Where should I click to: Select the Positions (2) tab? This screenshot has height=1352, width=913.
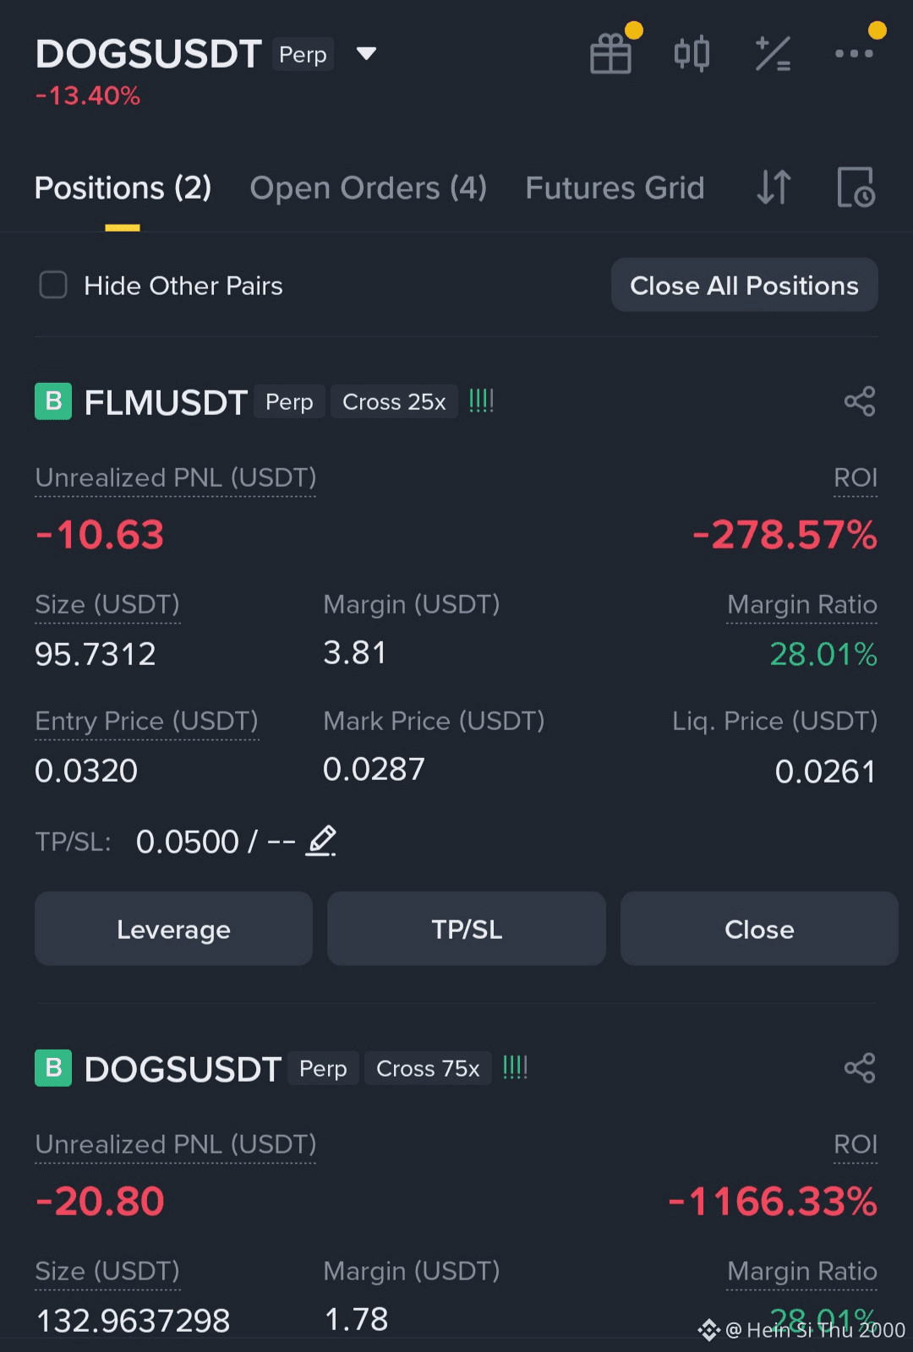click(123, 188)
